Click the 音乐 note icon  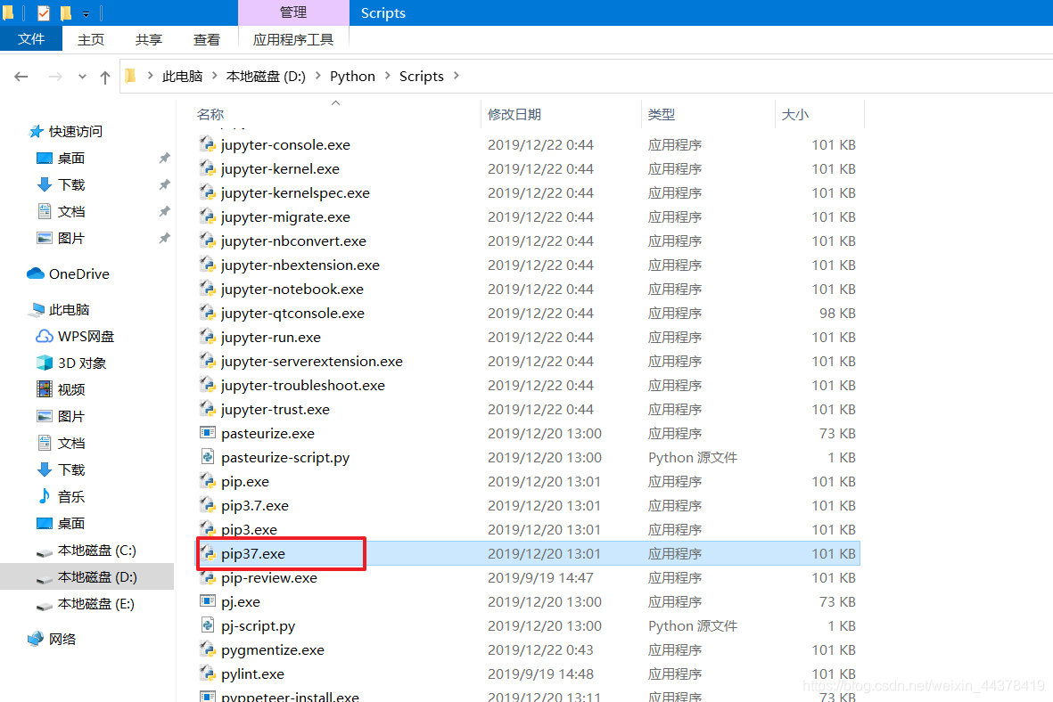(x=45, y=496)
